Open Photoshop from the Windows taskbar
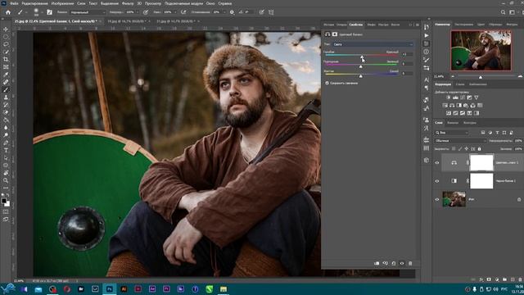 109,289
